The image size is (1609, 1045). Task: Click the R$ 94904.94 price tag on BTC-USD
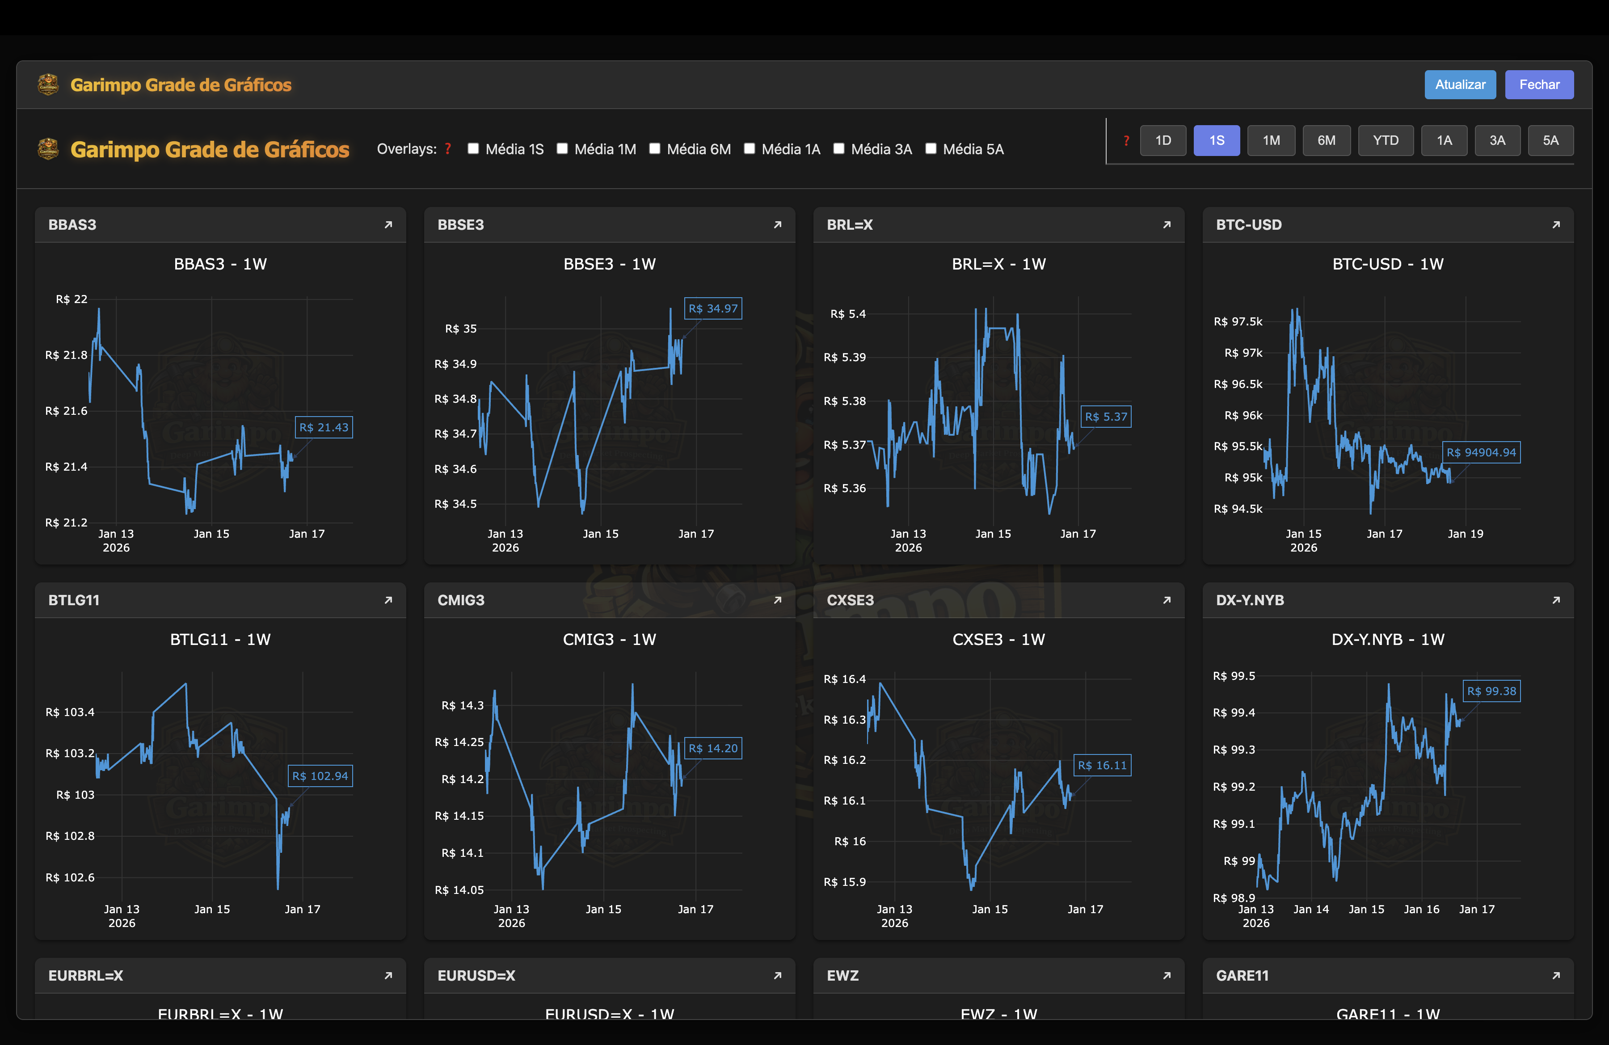(x=1481, y=452)
